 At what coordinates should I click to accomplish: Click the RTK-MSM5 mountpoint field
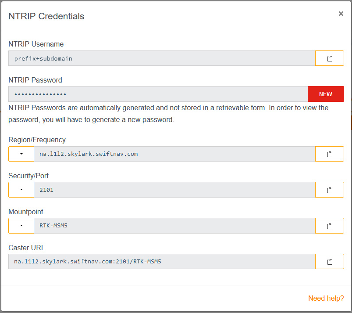click(x=174, y=226)
